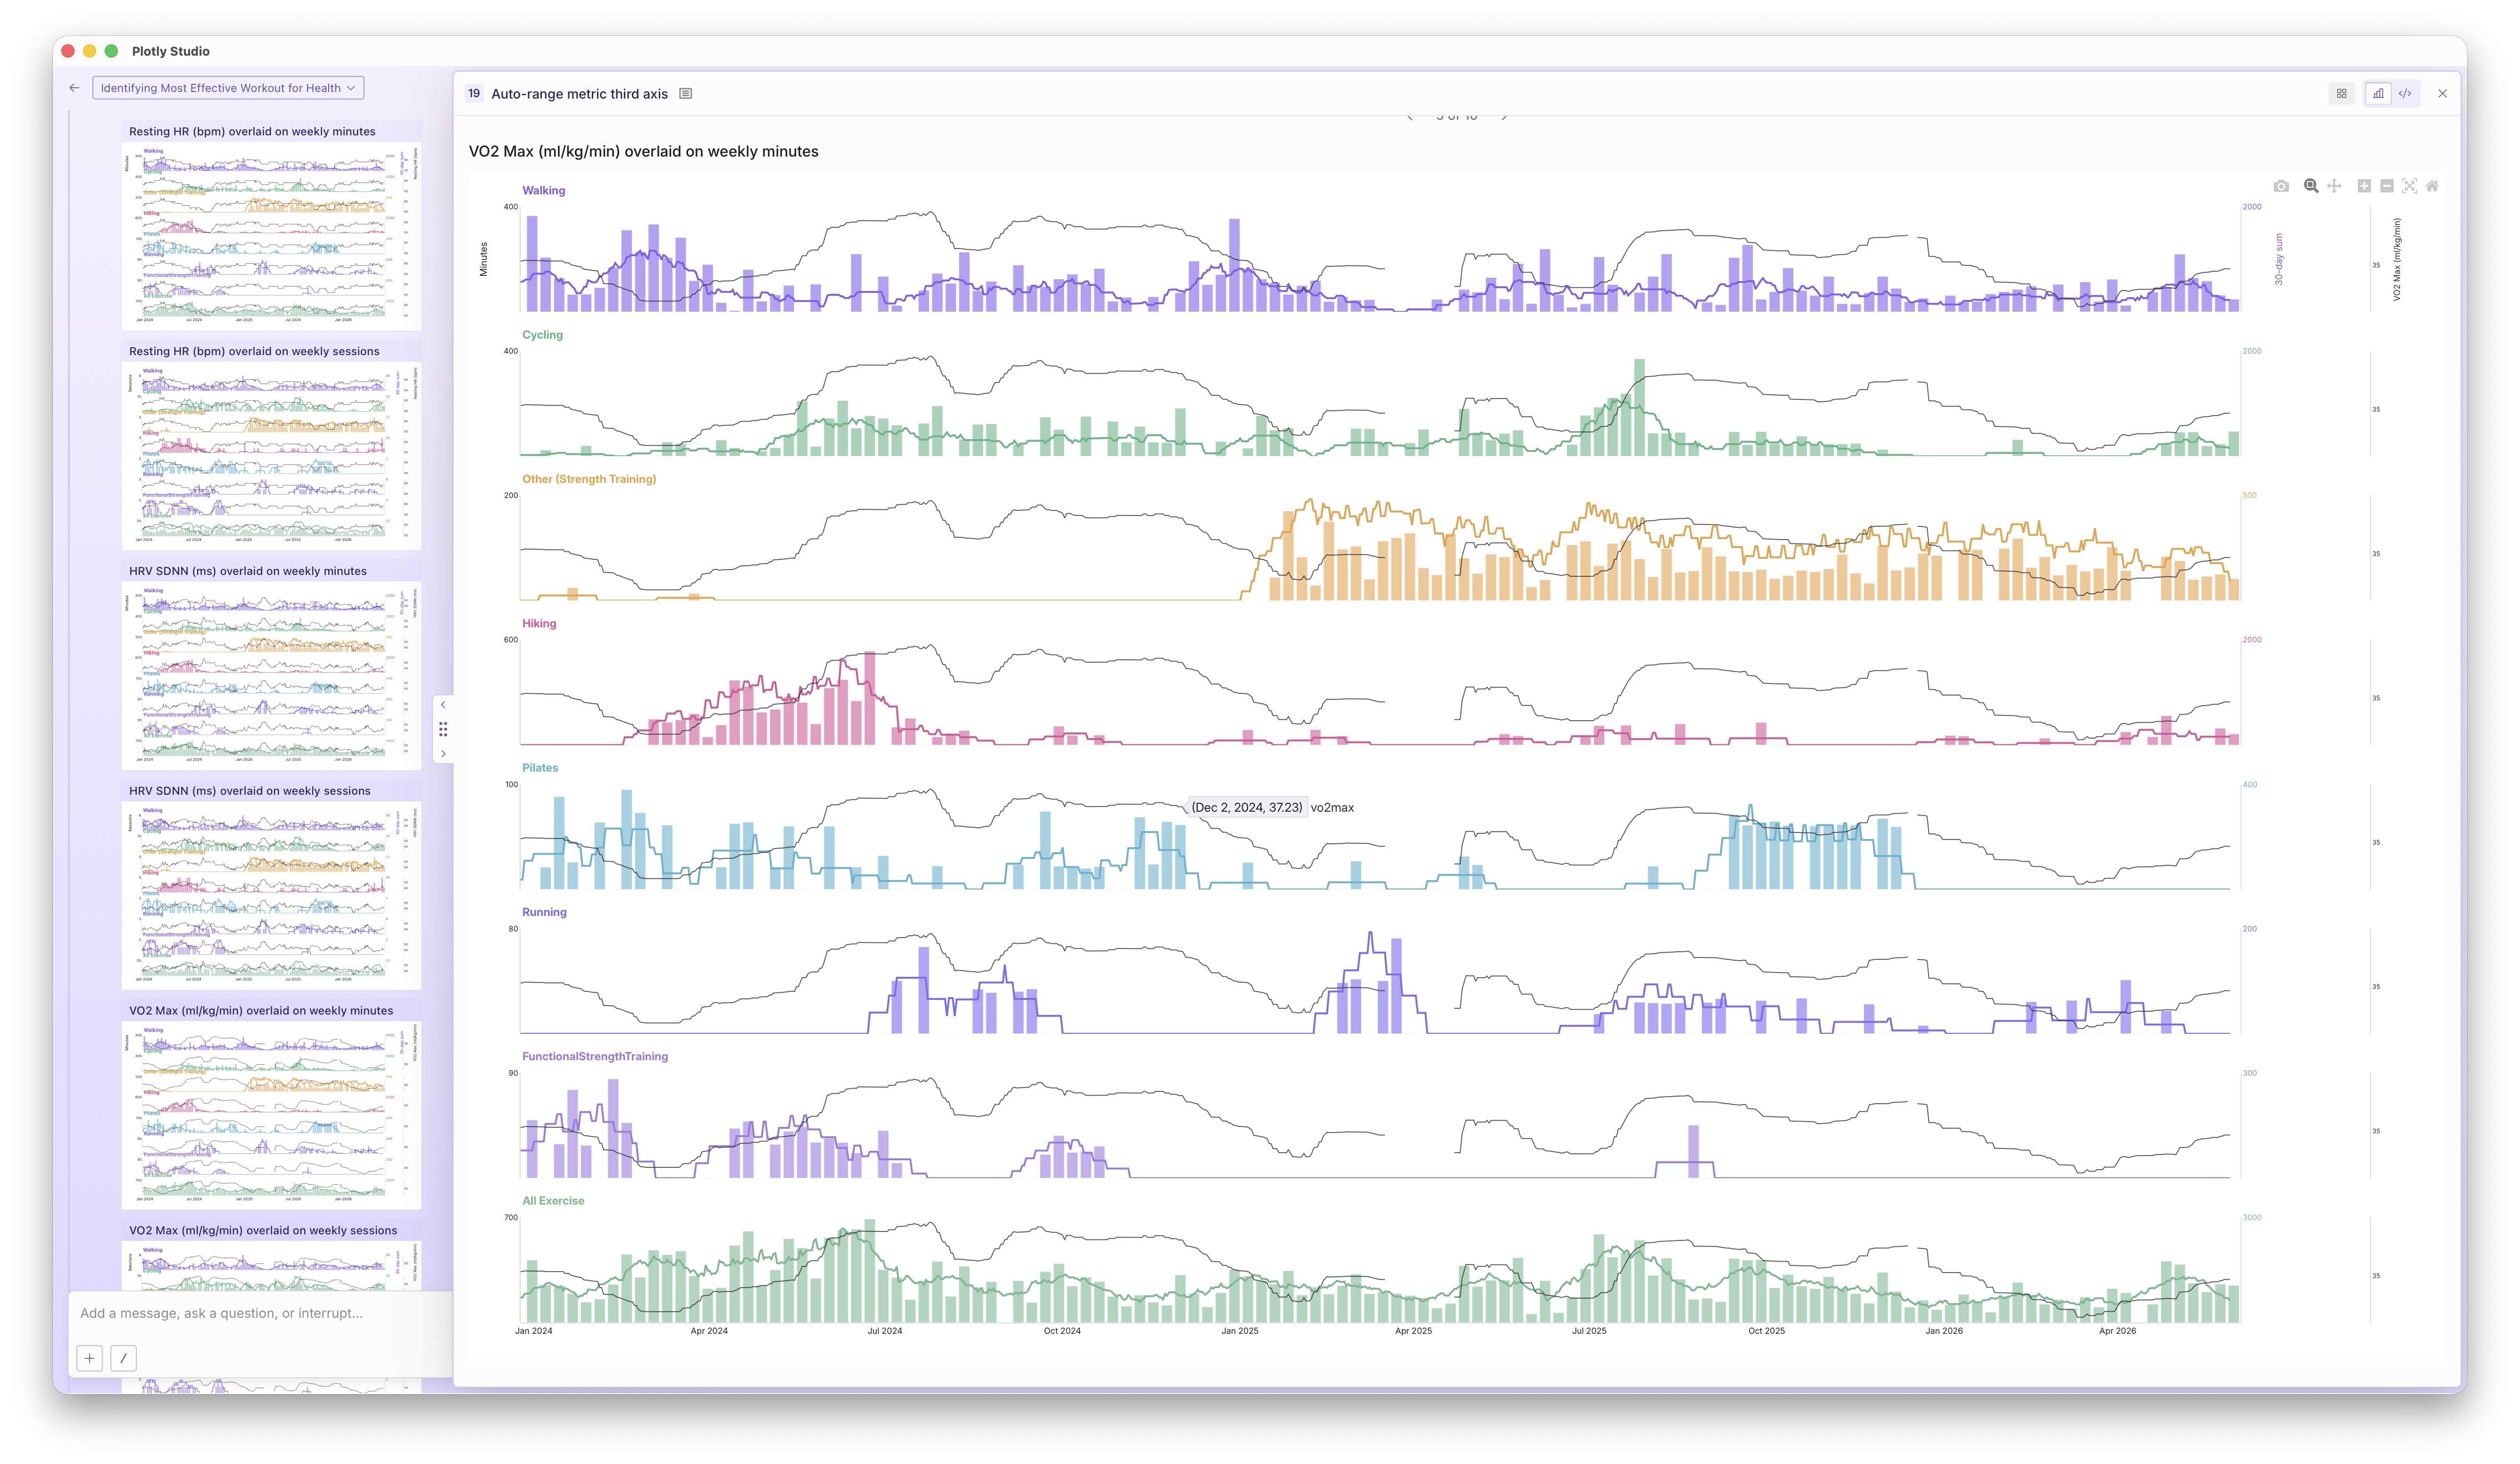This screenshot has height=1464, width=2520.
Task: Click the Running subplot title
Action: (544, 912)
